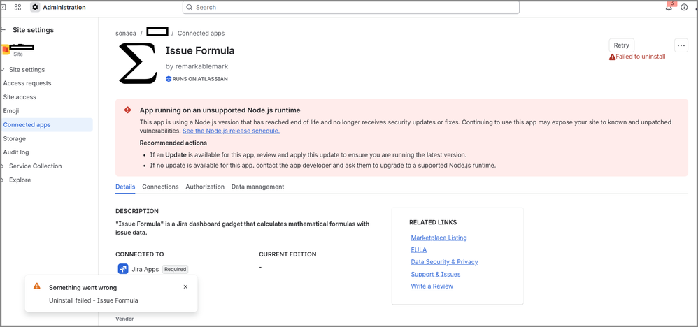Image resolution: width=698 pixels, height=327 pixels.
Task: Click the Administration gear icon
Action: [35, 7]
